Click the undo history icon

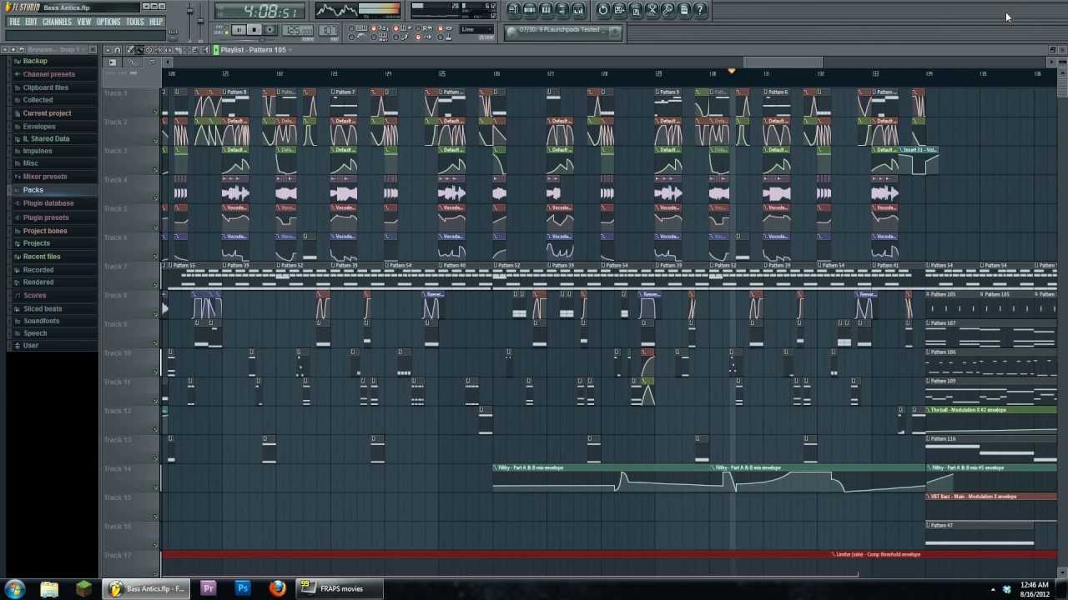point(603,10)
